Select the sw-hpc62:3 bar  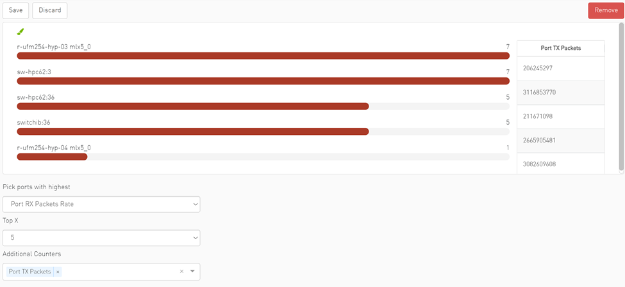pyautogui.click(x=263, y=81)
